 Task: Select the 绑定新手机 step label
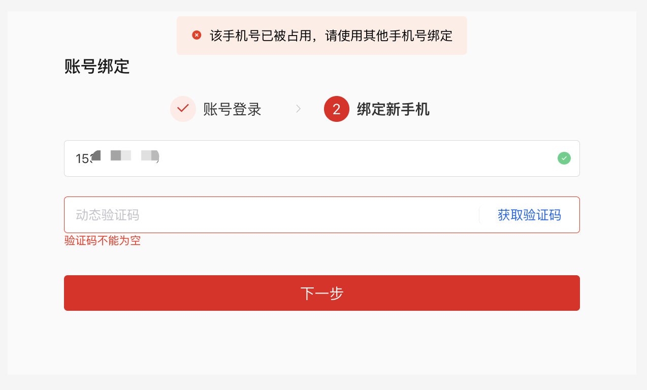pos(393,109)
